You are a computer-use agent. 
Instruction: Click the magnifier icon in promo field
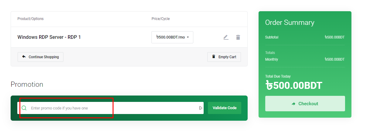[x=24, y=108]
